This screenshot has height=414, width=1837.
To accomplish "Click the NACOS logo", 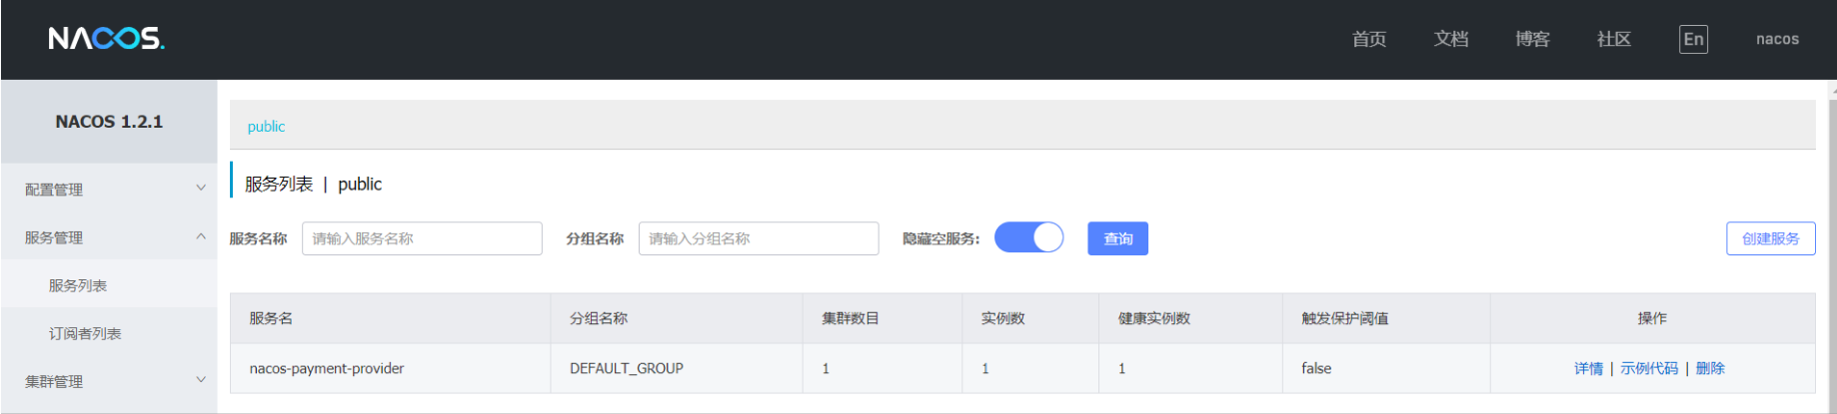I will (x=106, y=39).
